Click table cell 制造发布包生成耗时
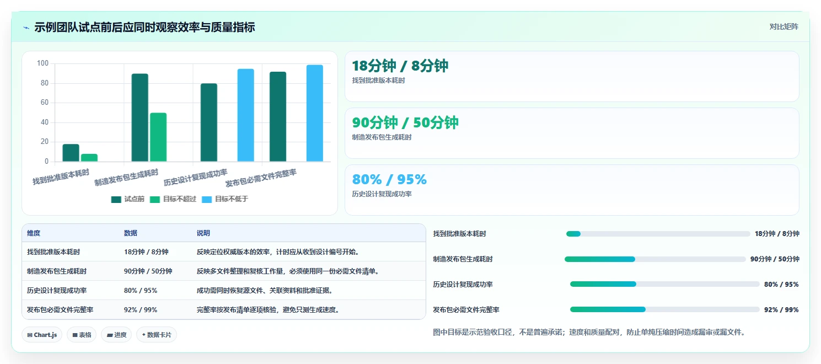 (57, 271)
